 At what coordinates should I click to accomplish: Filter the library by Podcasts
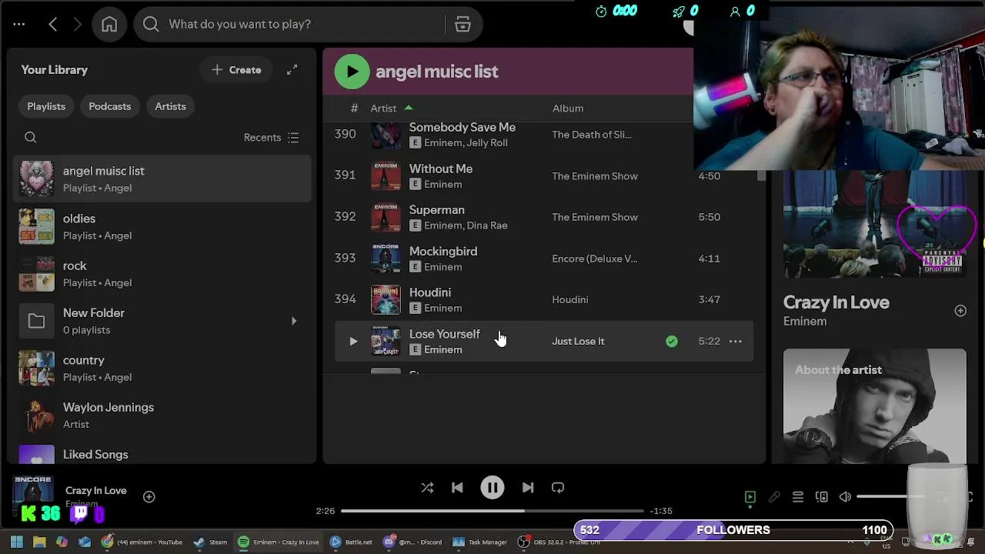(x=110, y=106)
